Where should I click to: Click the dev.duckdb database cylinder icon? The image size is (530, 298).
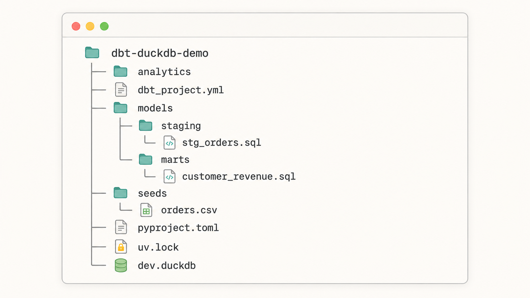point(121,265)
